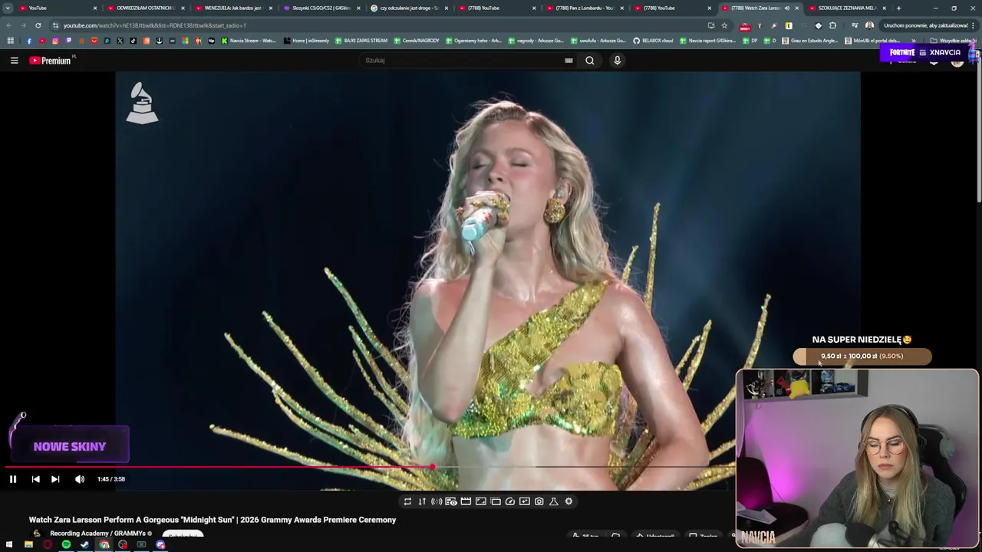Screen dimensions: 982x552
Task: Open the Windows Start menu
Action: point(10,545)
